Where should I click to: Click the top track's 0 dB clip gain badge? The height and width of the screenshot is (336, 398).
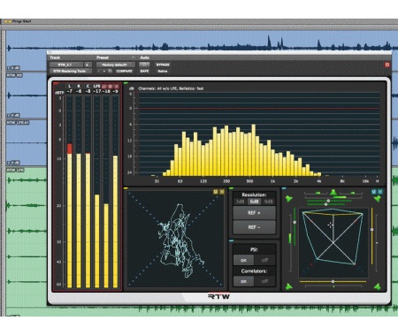coord(13,68)
